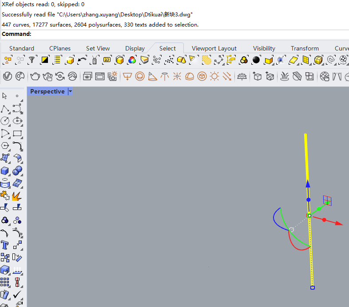The height and width of the screenshot is (307, 349).
Task: Add a V-Ray Sun Light
Action: [x=214, y=77]
